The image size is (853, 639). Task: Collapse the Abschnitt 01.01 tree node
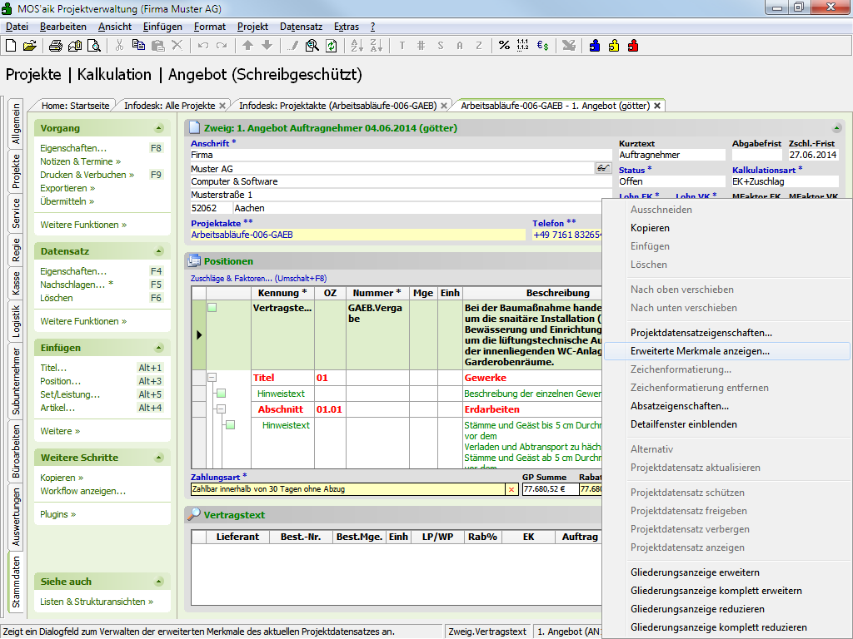click(x=221, y=409)
